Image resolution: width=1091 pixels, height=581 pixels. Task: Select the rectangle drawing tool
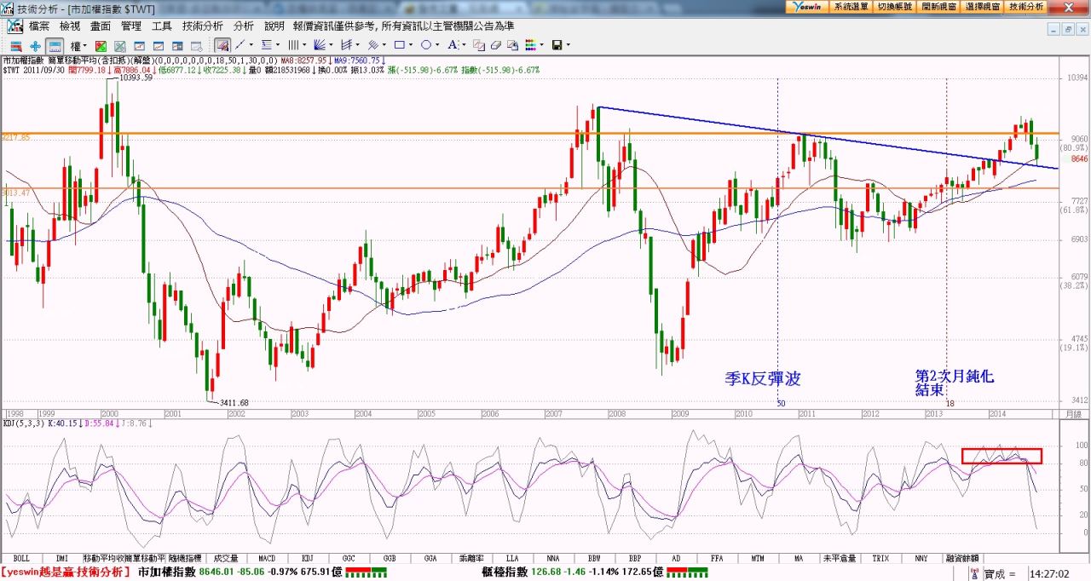(399, 45)
